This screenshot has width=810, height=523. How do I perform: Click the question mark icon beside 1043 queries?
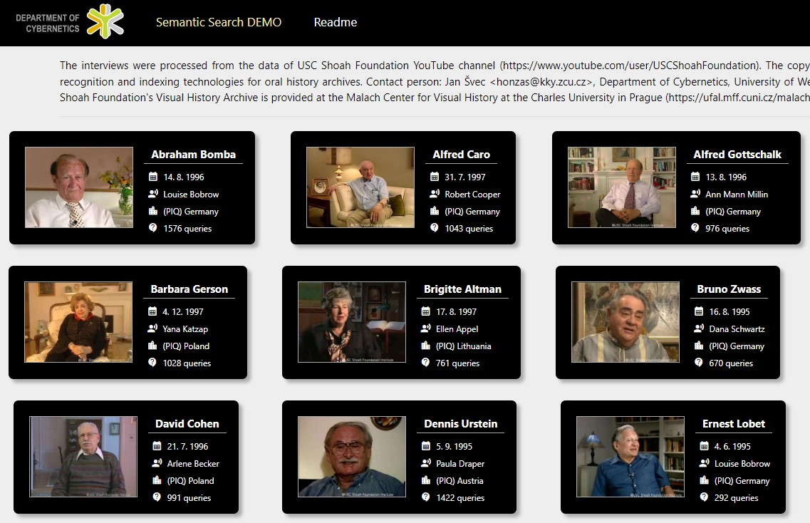pyautogui.click(x=435, y=228)
